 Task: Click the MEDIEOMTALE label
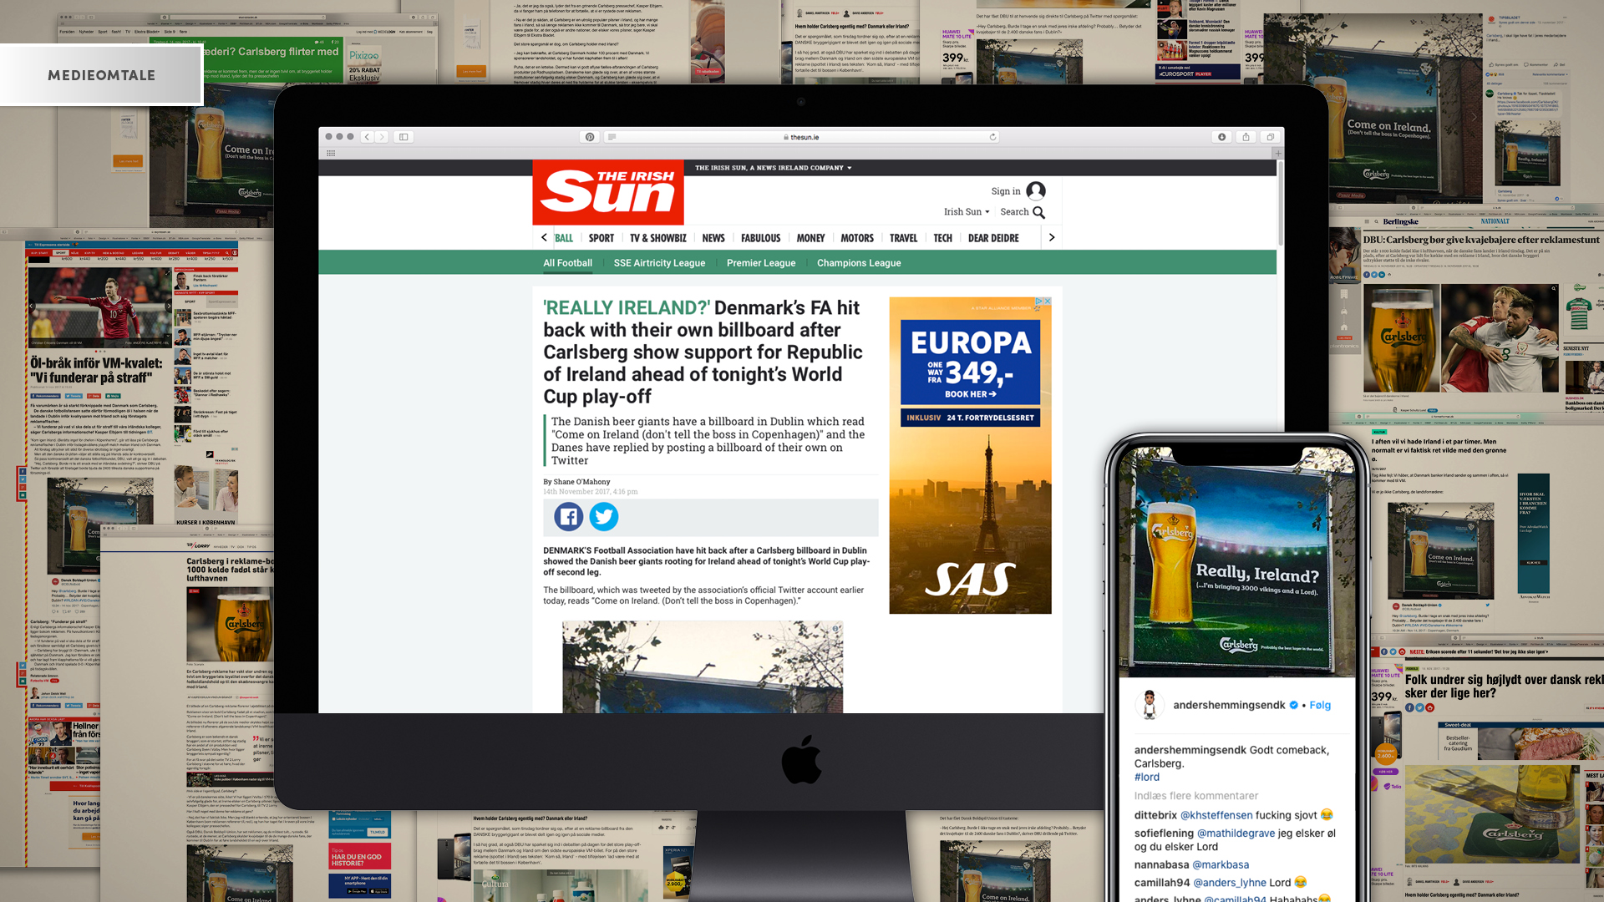[x=101, y=75]
